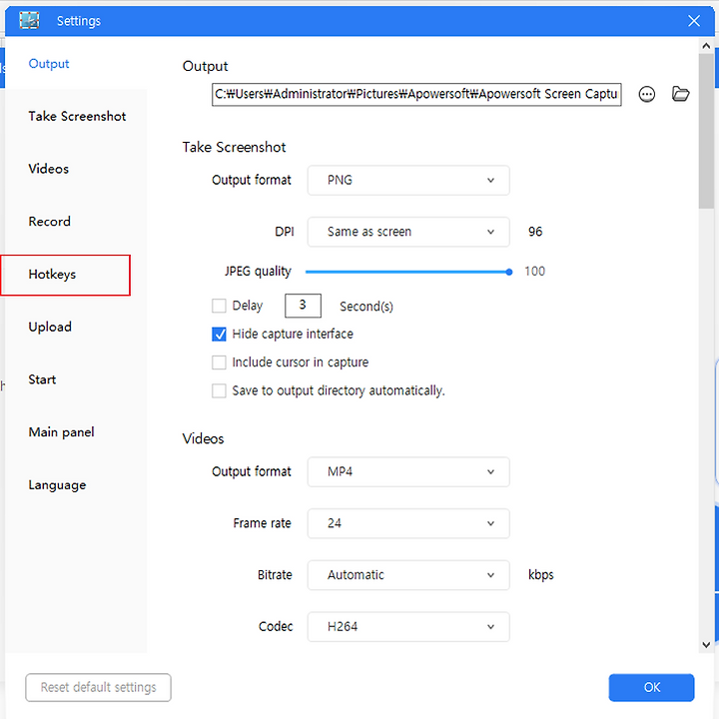Image resolution: width=719 pixels, height=719 pixels.
Task: Click the Apowersoft app icon in title bar
Action: (29, 21)
